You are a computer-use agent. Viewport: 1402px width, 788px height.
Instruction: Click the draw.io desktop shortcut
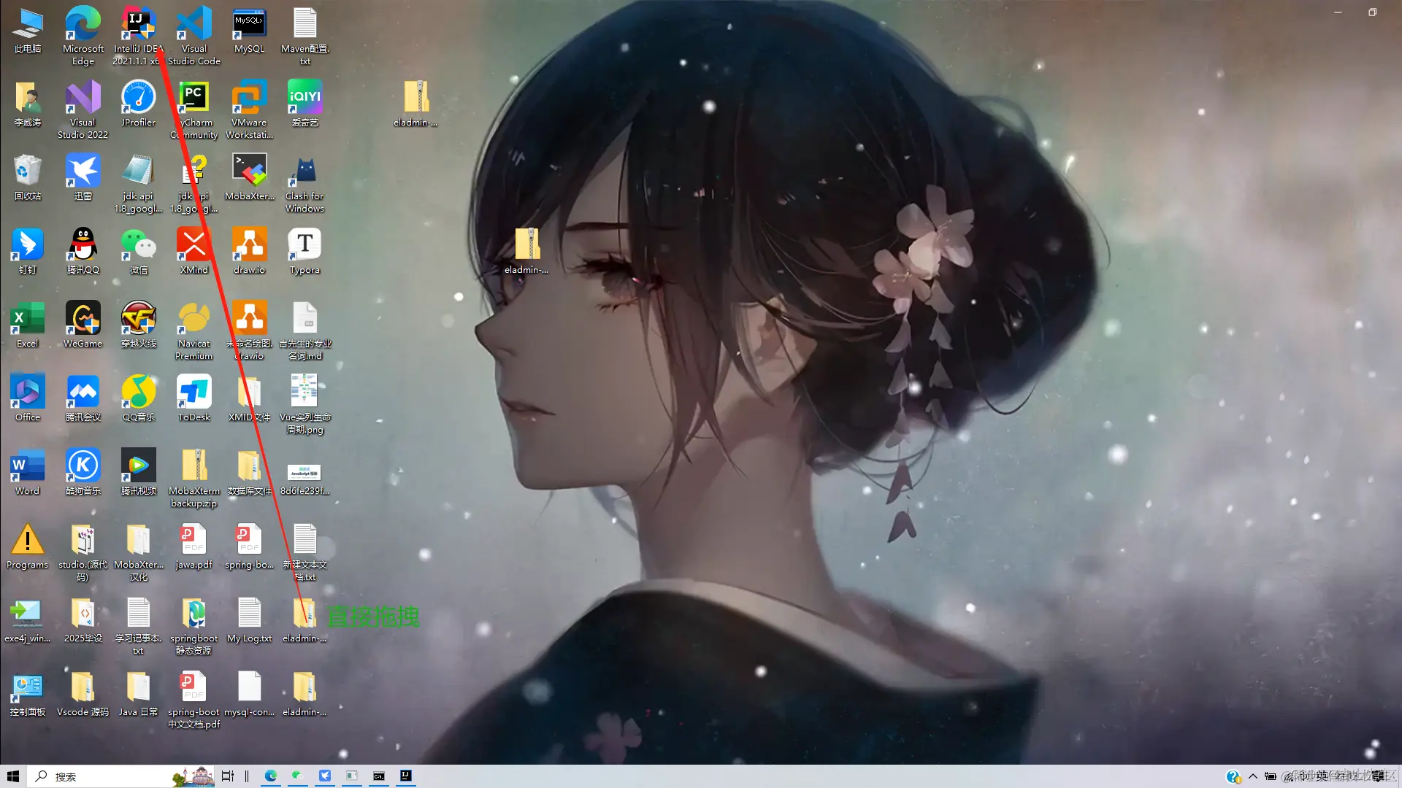tap(249, 245)
